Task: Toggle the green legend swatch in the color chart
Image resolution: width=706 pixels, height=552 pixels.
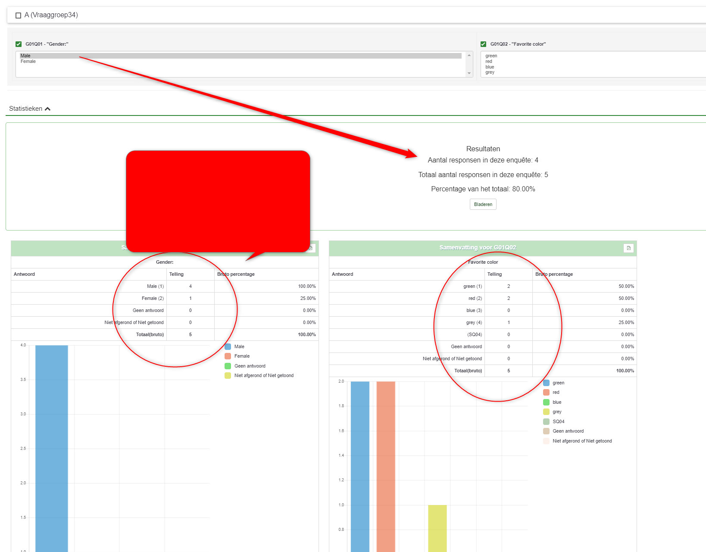Action: coord(546,383)
